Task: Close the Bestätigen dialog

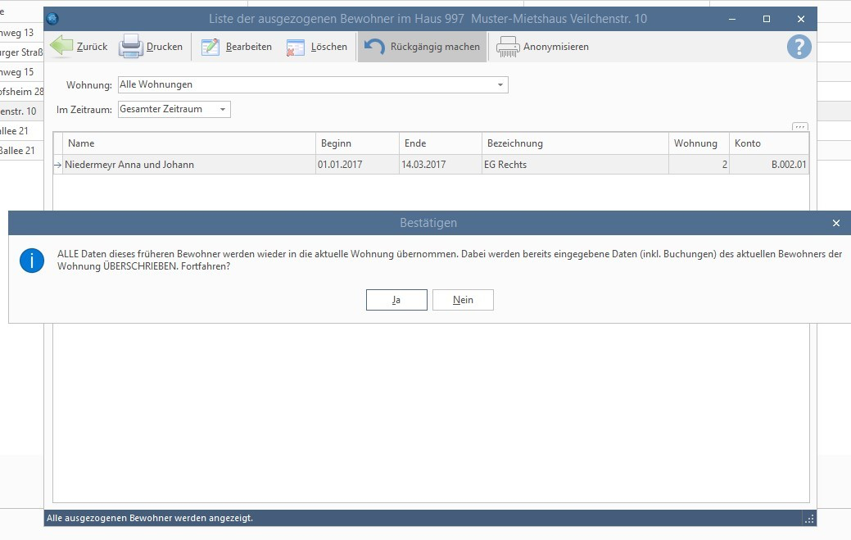Action: [836, 223]
